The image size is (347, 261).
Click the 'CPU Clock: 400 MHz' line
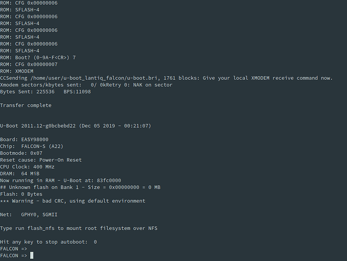(x=27, y=167)
